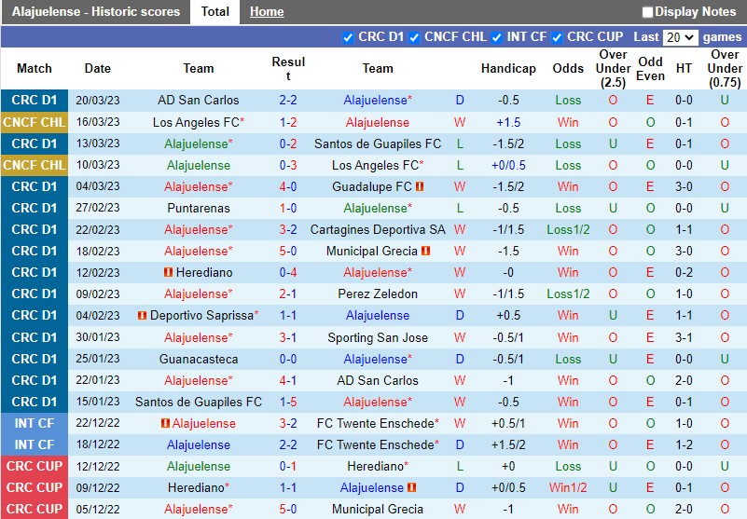Open the 0-4 result against Herediano
The height and width of the screenshot is (519, 747).
[x=288, y=272]
